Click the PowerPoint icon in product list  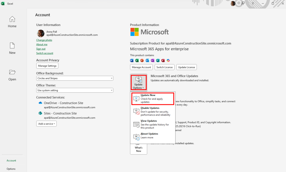pyautogui.click(x=142, y=61)
